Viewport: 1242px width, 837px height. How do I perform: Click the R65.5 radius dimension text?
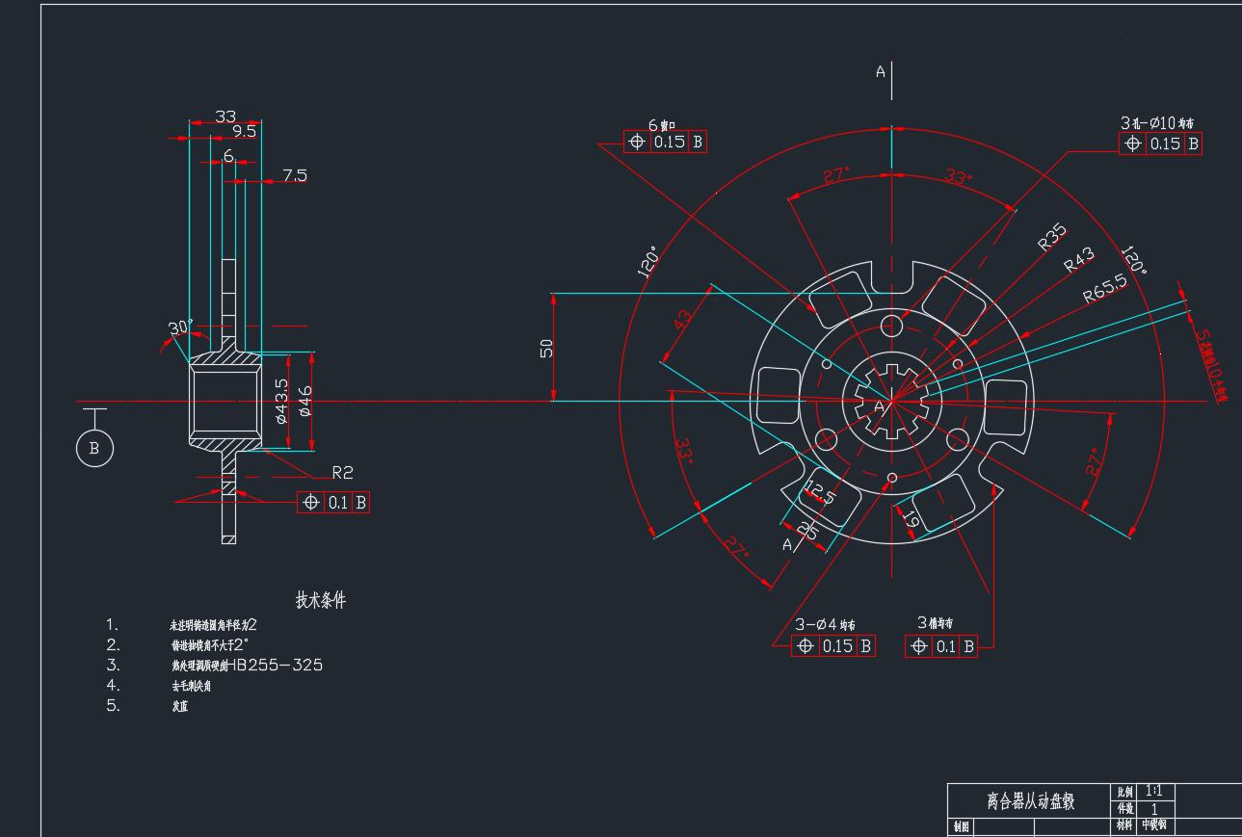click(x=1104, y=288)
